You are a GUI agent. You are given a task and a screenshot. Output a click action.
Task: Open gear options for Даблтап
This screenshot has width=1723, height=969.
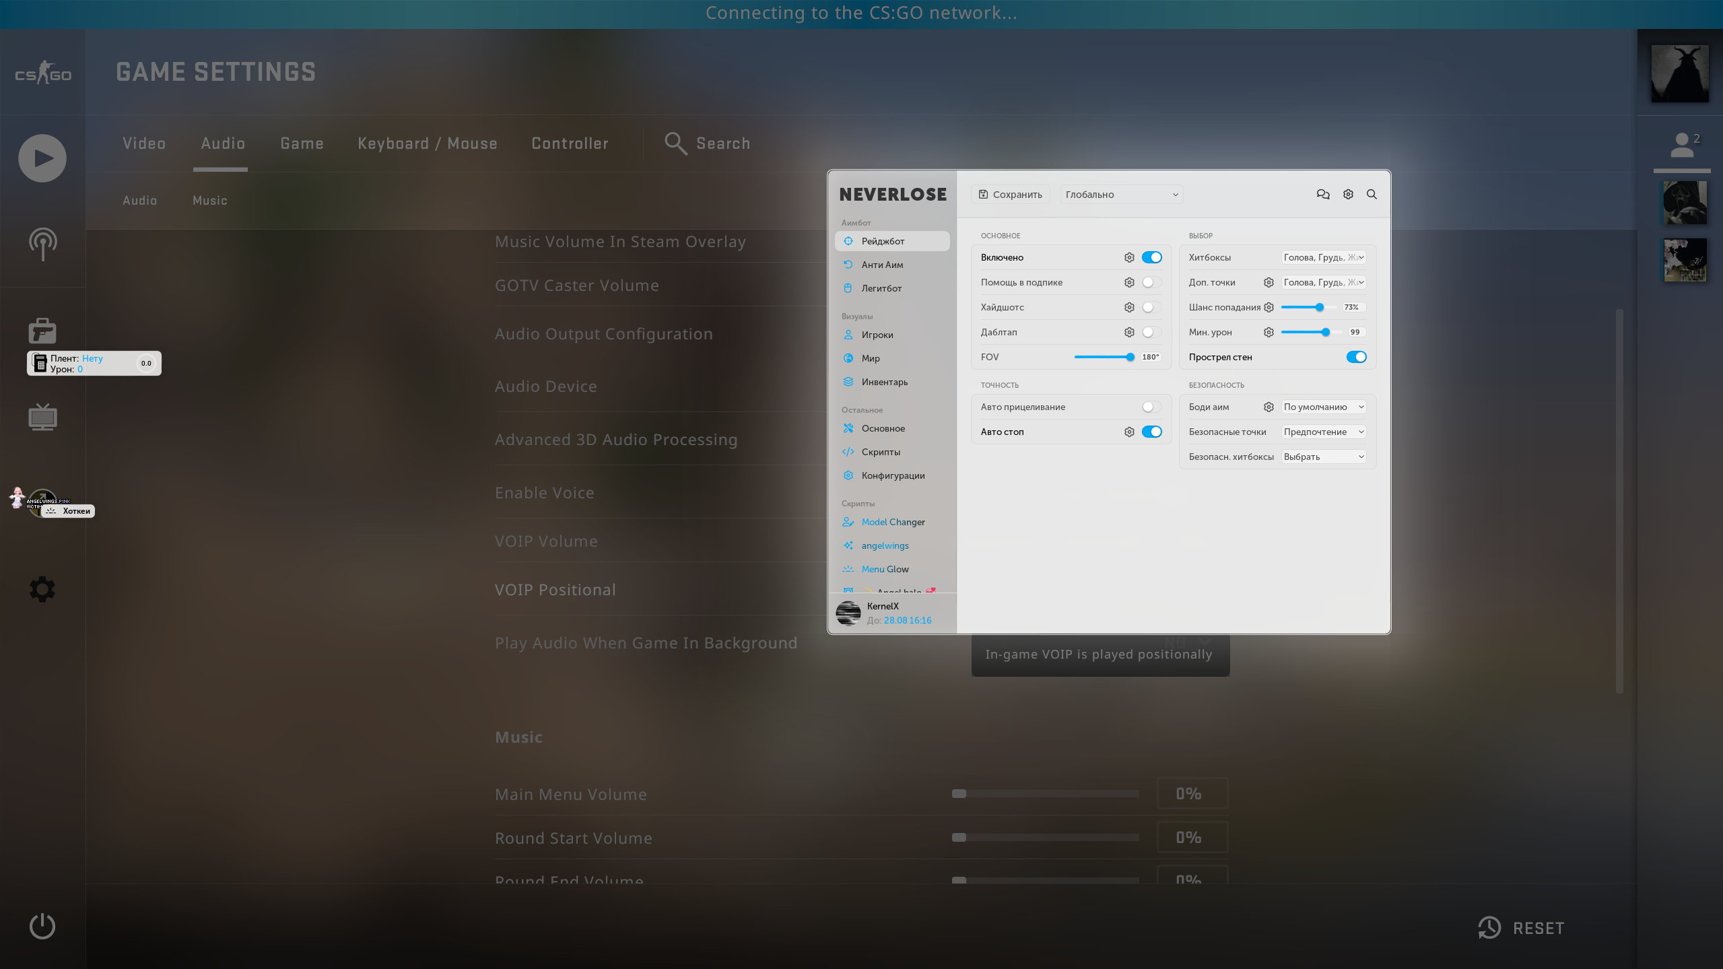pos(1129,332)
